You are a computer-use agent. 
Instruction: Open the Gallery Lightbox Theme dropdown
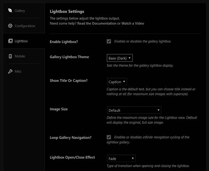coord(120,58)
